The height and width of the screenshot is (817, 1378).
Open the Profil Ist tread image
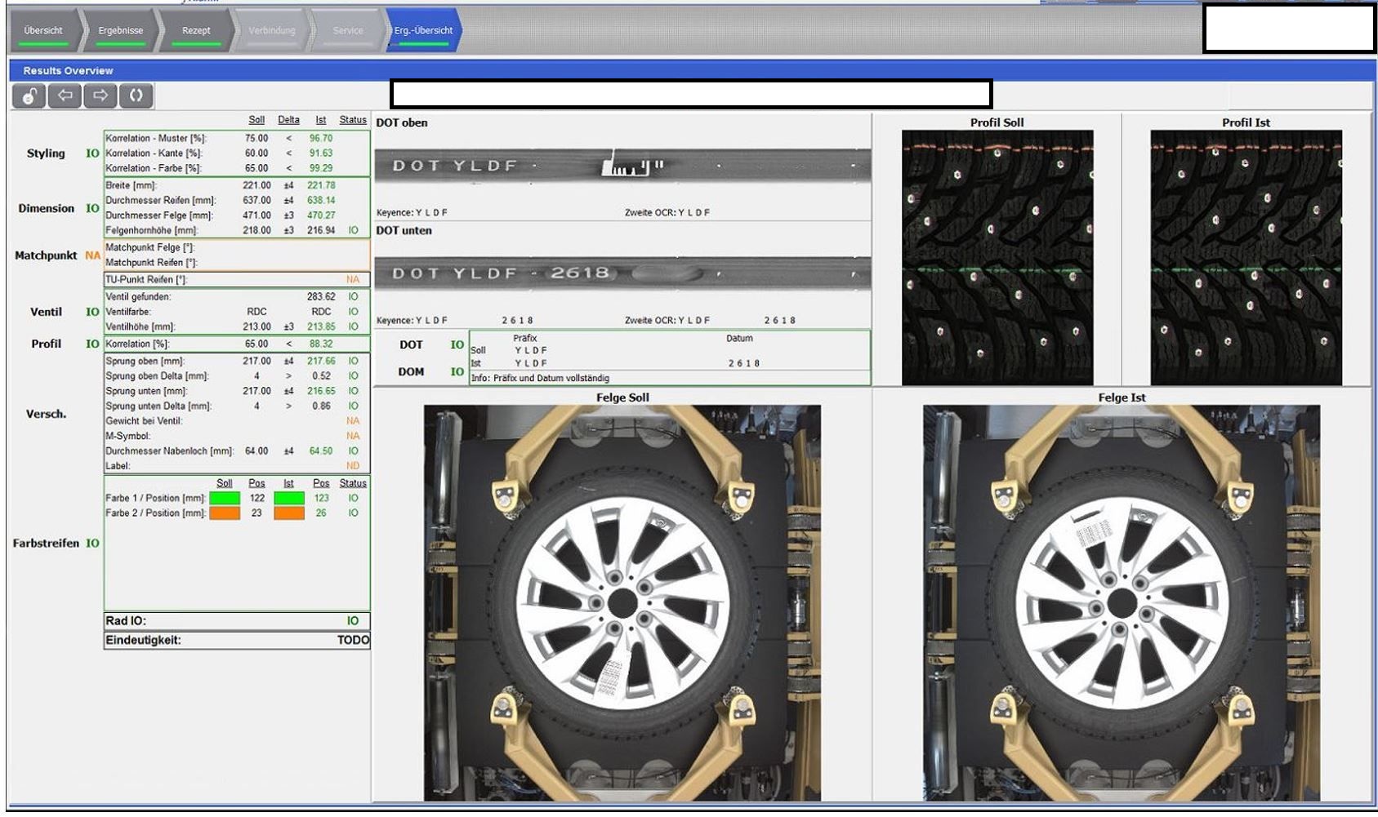coord(1246,258)
